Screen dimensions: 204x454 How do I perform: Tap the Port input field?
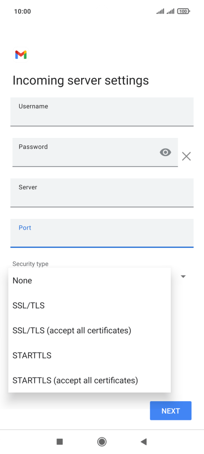(x=102, y=234)
